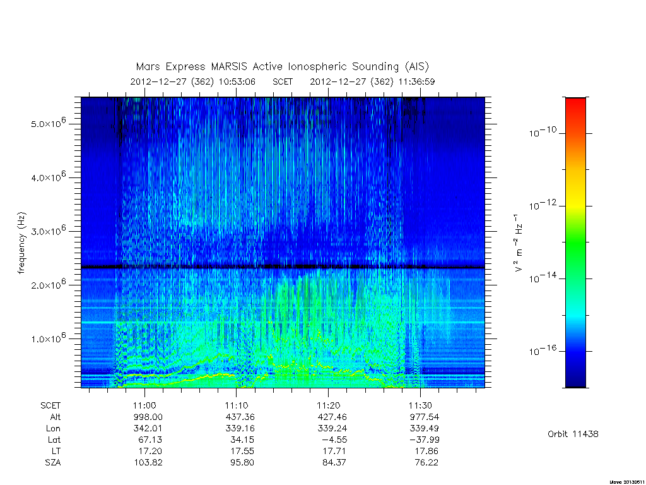Click the longitude value 339.49
Screen dimensions: 646x485
[x=425, y=428]
